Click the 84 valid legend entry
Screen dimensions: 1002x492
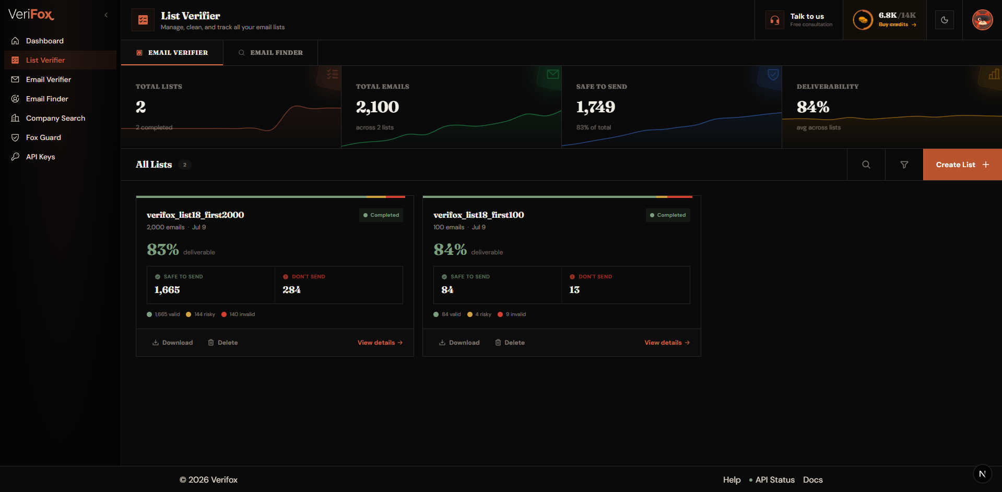pos(447,314)
